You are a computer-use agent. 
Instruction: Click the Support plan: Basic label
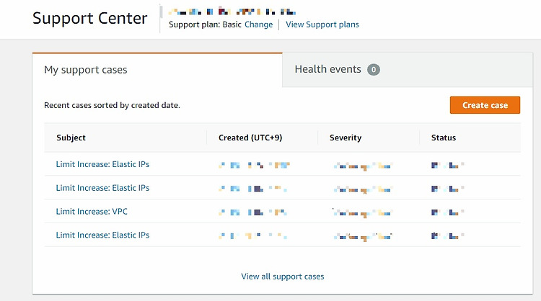point(205,24)
